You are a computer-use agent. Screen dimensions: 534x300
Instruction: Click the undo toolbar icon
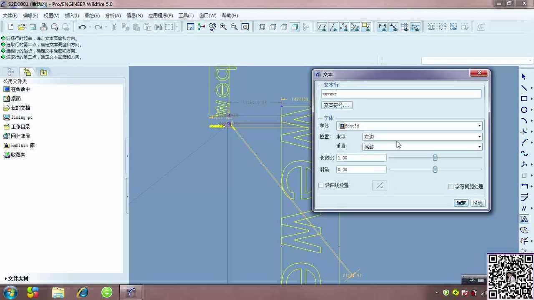[82, 27]
